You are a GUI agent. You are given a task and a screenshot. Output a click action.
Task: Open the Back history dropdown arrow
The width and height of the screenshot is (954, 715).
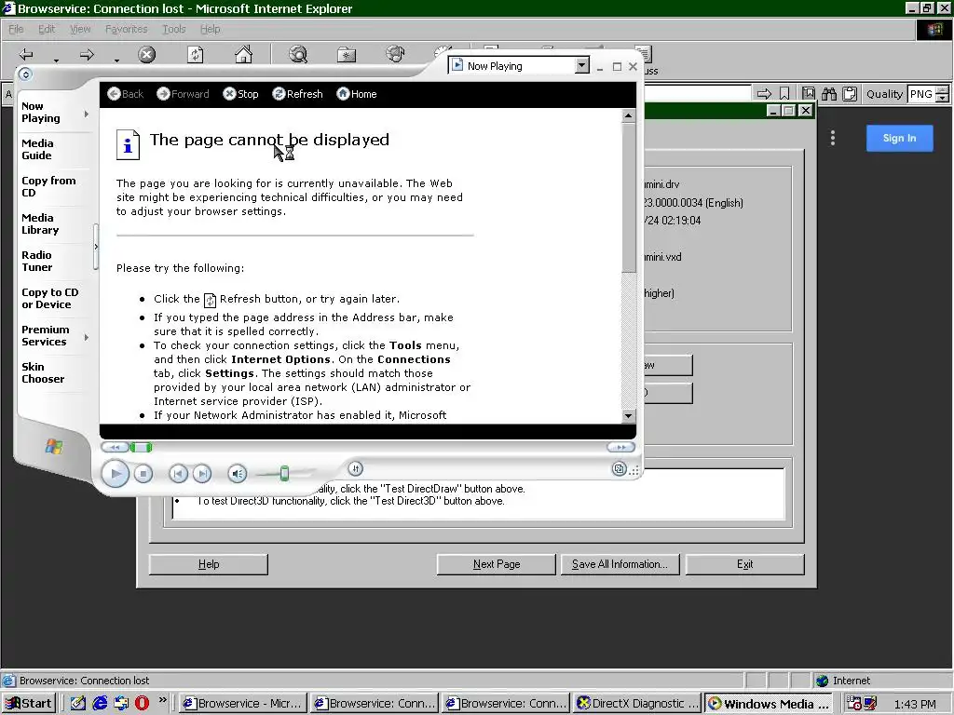pyautogui.click(x=56, y=61)
